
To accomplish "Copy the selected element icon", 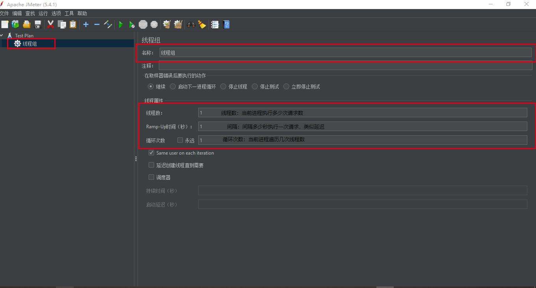I will pyautogui.click(x=62, y=24).
